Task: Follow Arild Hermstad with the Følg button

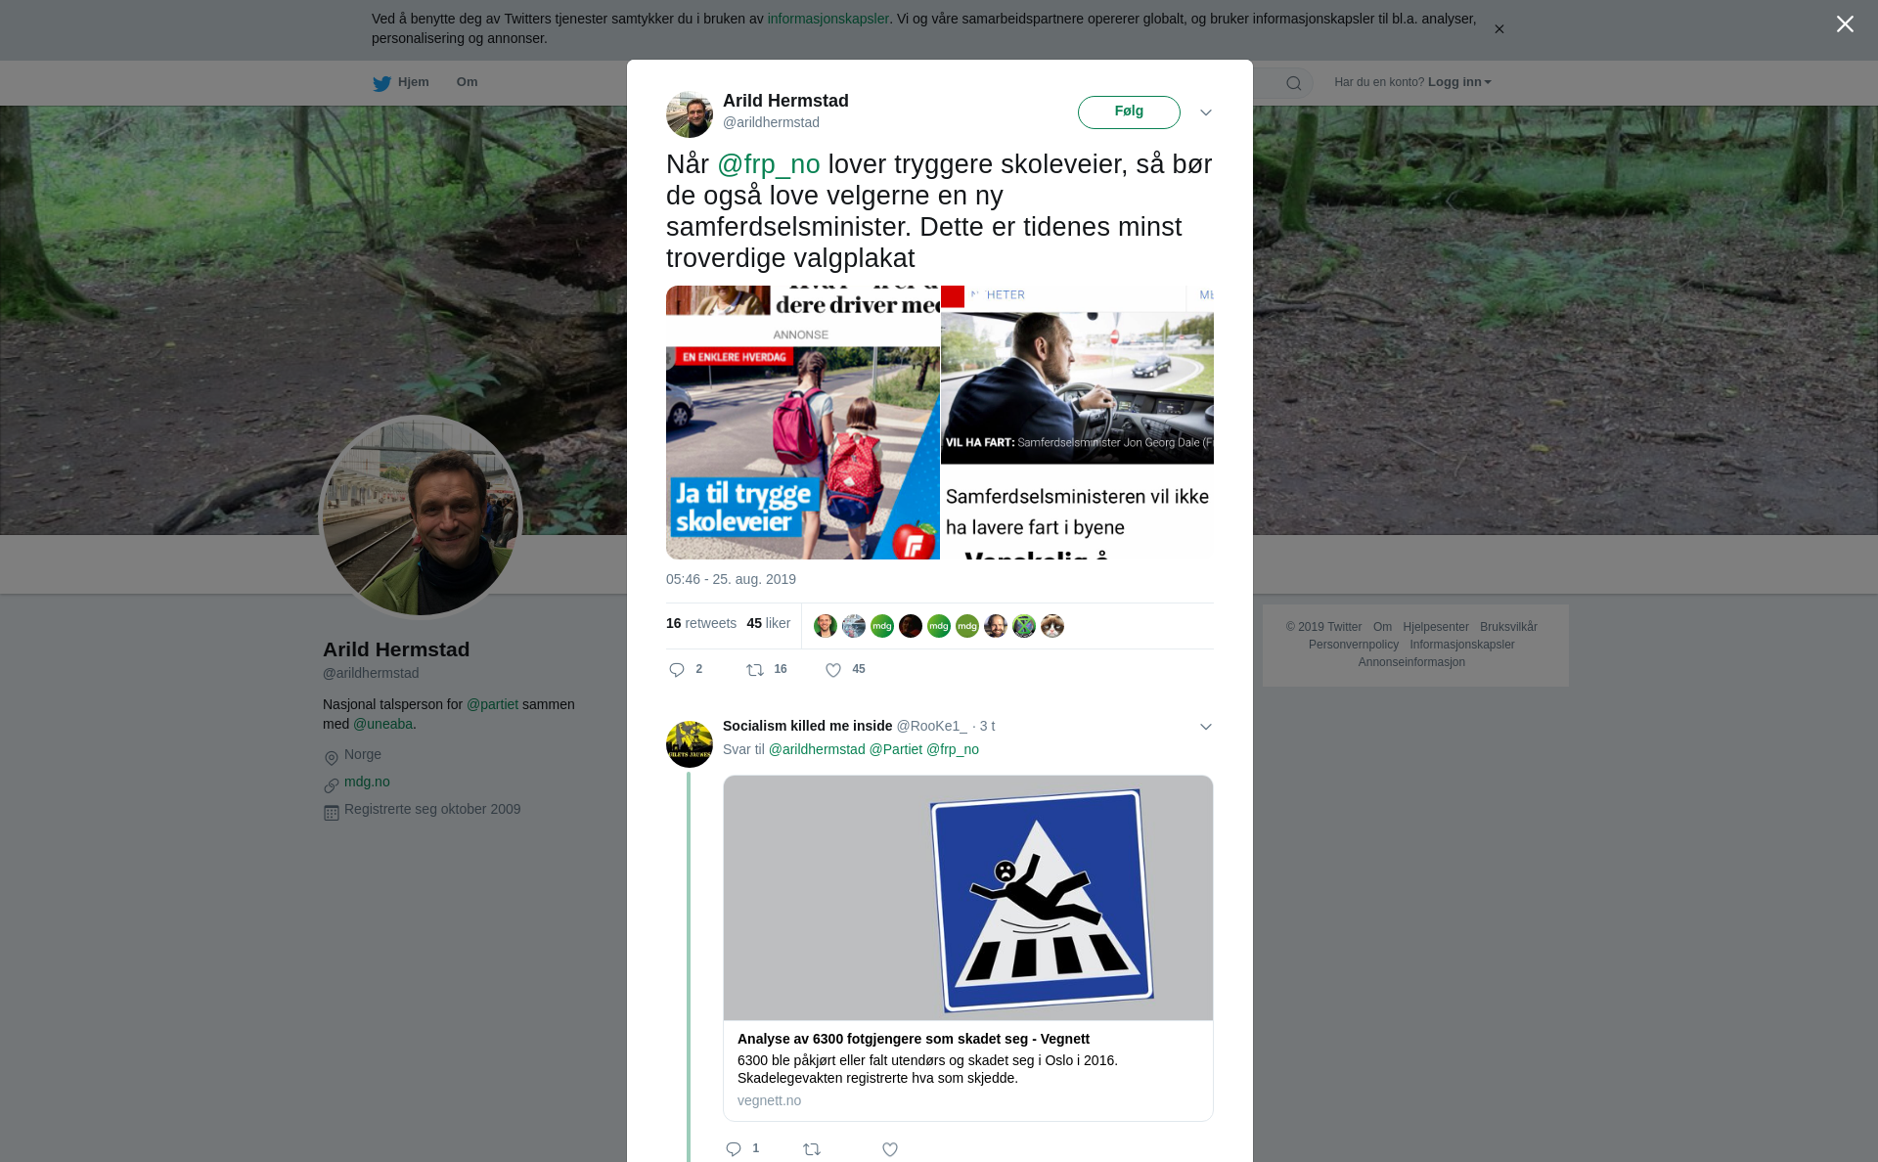Action: tap(1129, 112)
